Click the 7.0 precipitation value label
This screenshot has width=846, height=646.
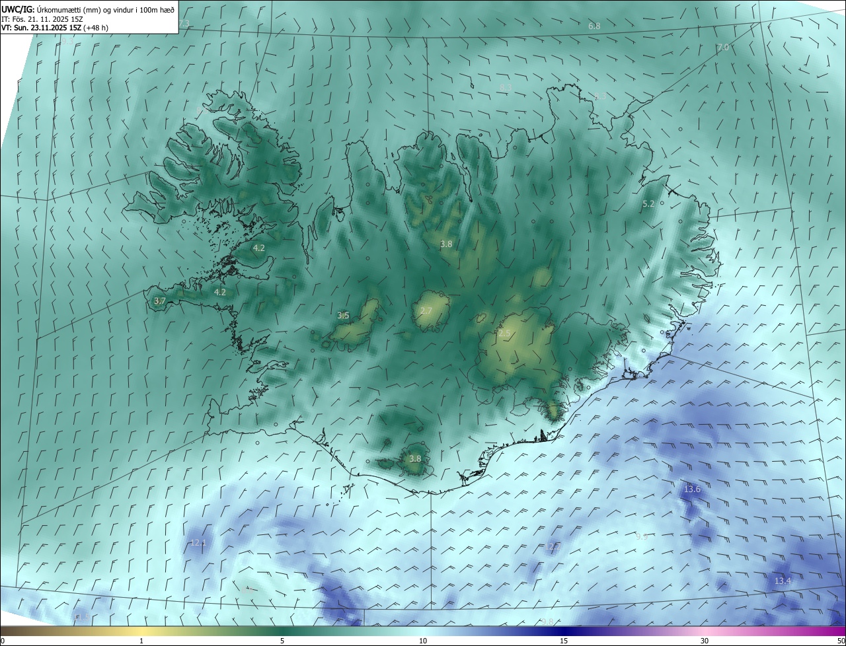coord(722,48)
